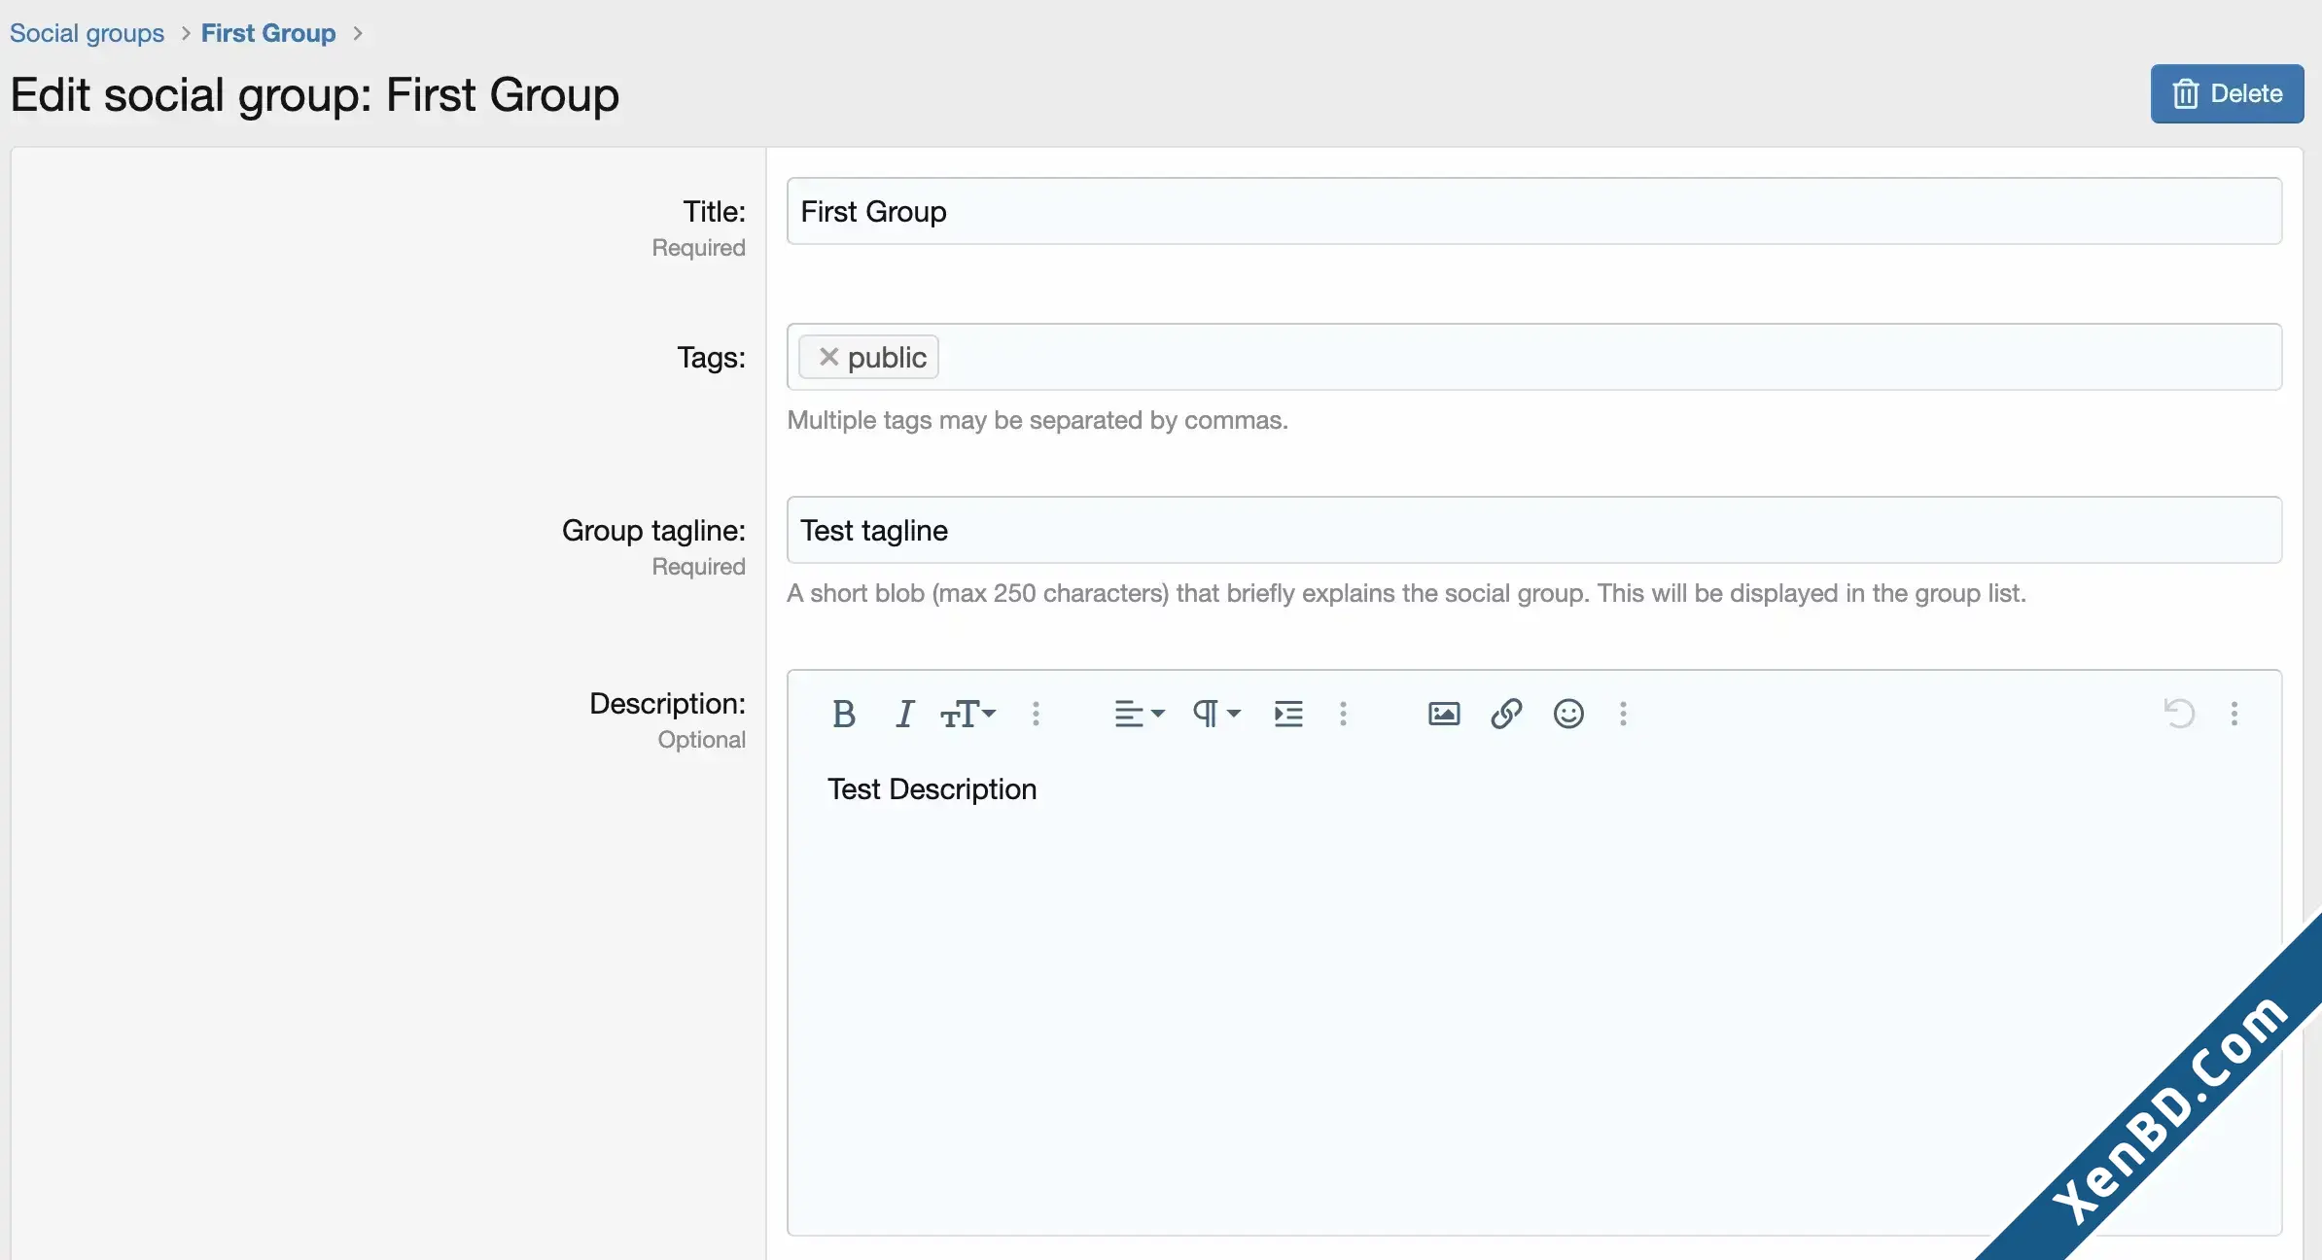2322x1260 pixels.
Task: Open the rightmost editor more-options menu
Action: pyautogui.click(x=2234, y=715)
